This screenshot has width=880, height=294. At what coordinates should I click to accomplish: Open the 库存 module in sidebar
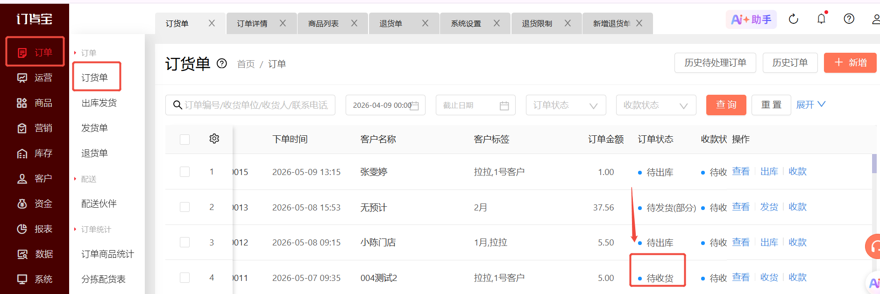35,153
